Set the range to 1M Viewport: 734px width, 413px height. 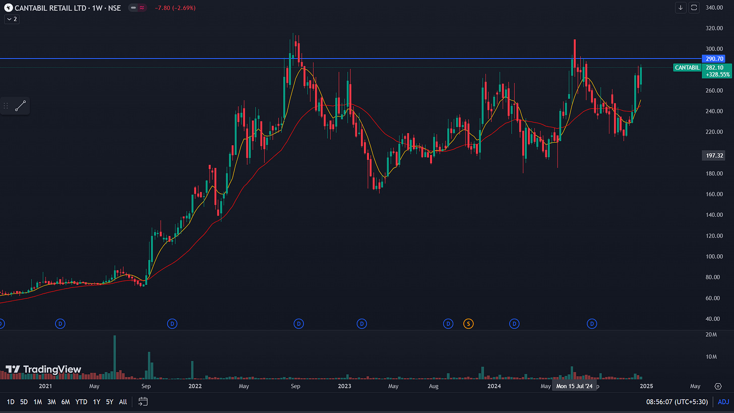(x=38, y=402)
